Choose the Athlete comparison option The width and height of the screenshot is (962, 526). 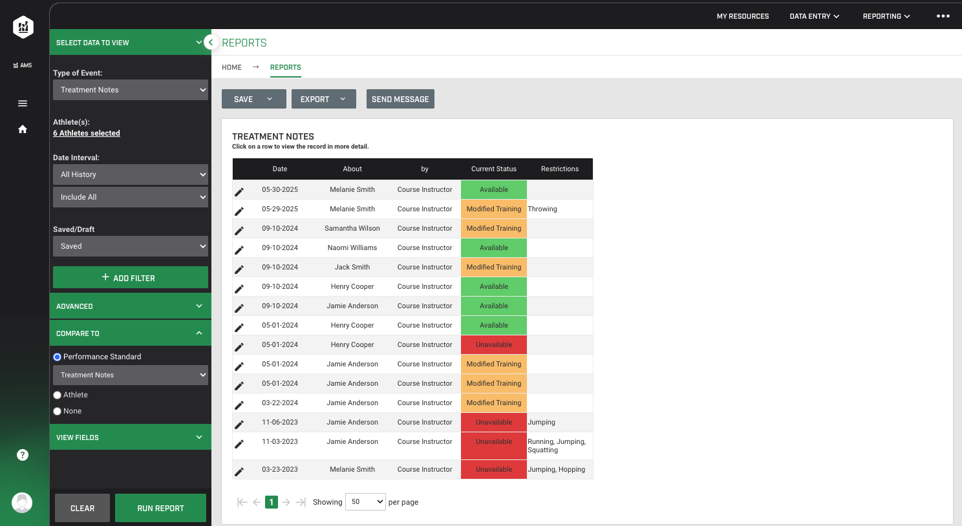(x=57, y=395)
